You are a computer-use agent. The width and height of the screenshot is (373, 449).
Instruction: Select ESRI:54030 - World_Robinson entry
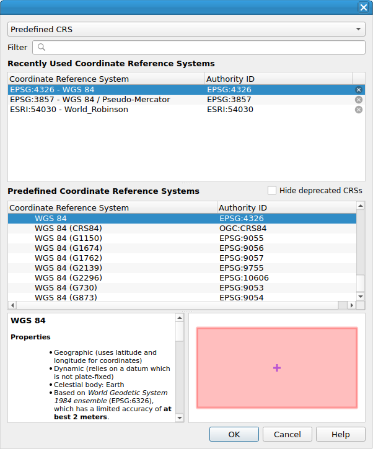click(x=186, y=110)
